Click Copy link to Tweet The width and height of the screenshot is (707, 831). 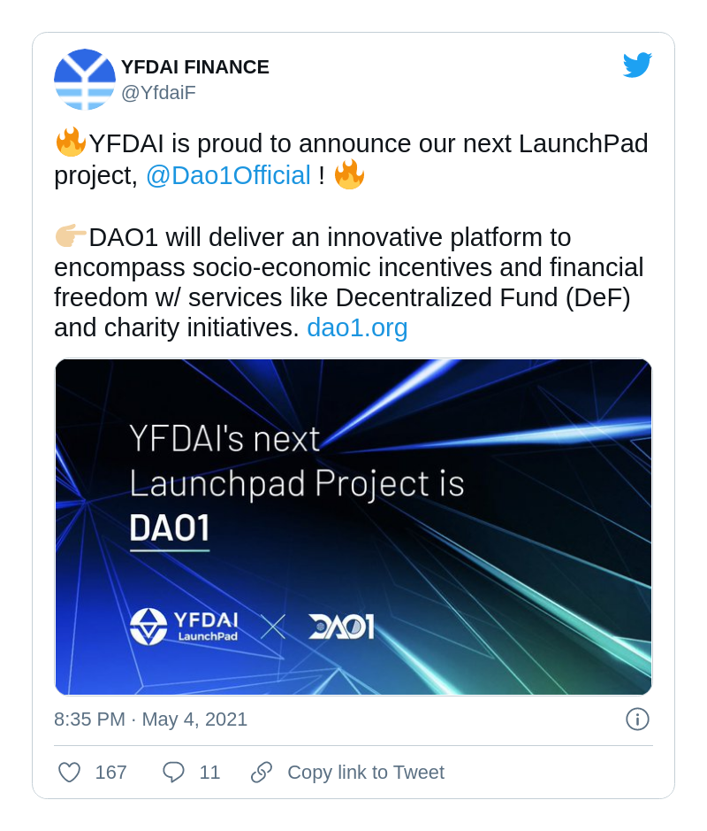point(366,773)
